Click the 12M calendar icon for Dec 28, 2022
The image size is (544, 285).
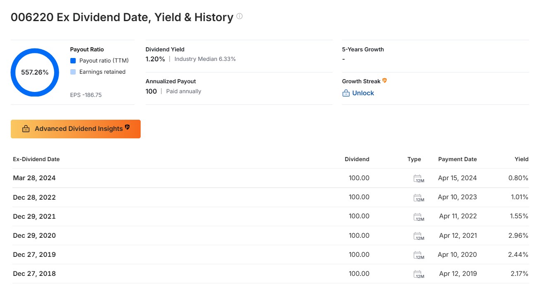coord(419,198)
